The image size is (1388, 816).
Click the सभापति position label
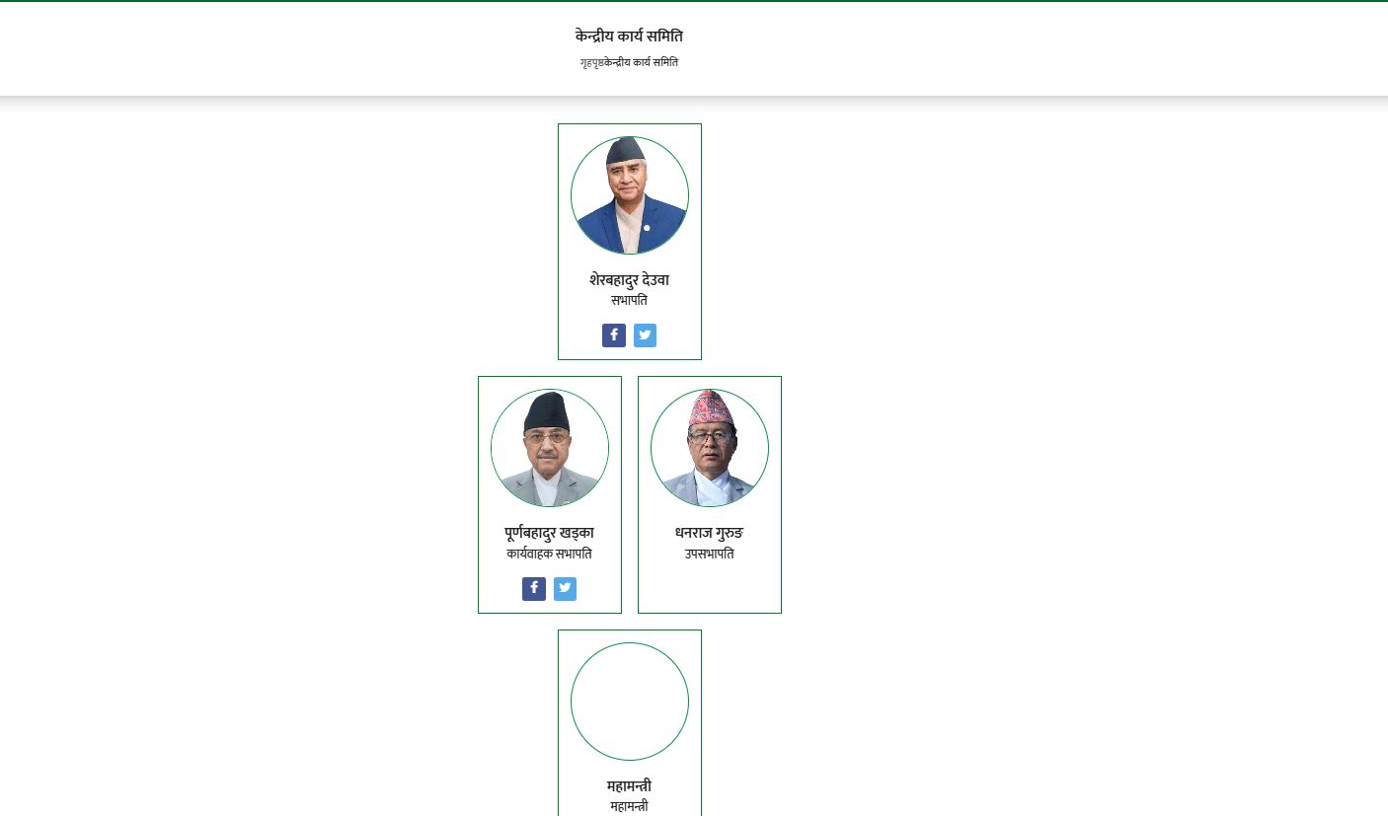point(629,300)
